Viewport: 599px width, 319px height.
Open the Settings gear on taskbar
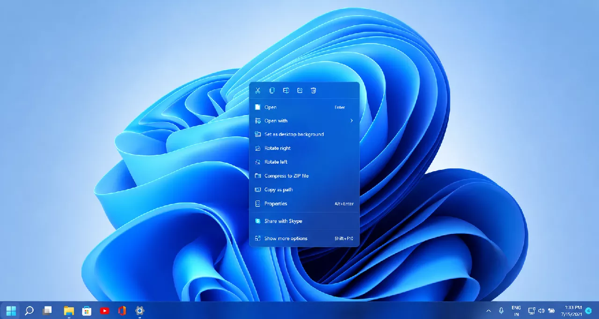point(139,311)
